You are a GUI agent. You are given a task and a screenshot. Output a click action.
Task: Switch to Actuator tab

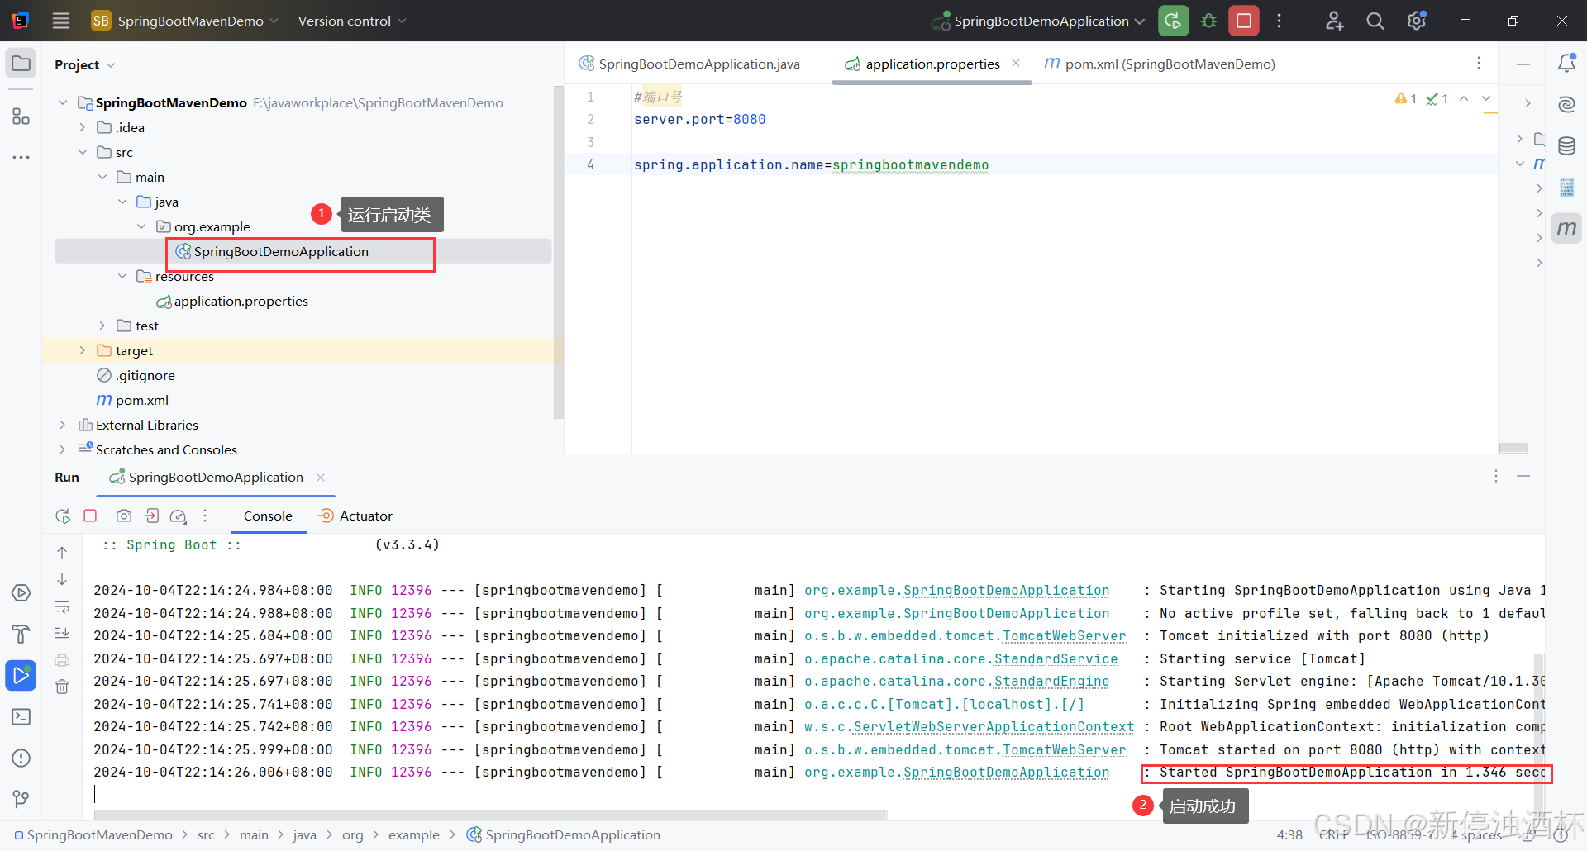click(356, 516)
